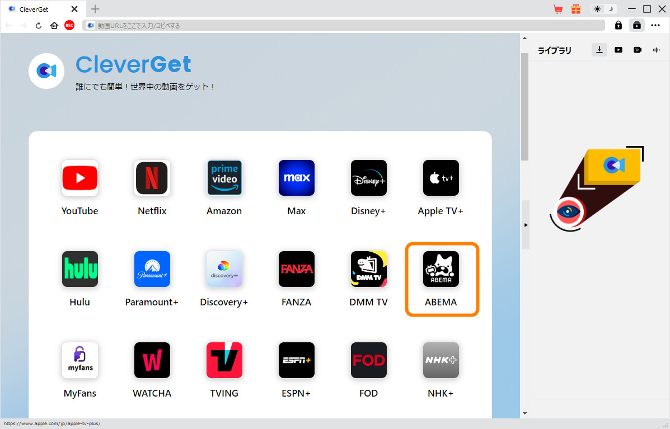The image size is (670, 429).
Task: Select the Netflix service icon
Action: (152, 178)
